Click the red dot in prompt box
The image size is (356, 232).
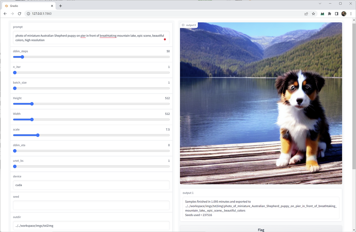tap(165, 39)
